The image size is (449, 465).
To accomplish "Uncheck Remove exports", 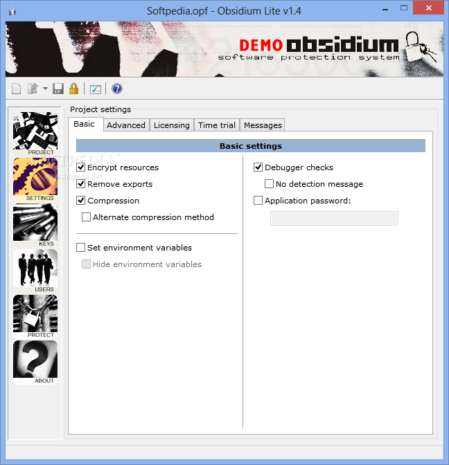I will [81, 184].
